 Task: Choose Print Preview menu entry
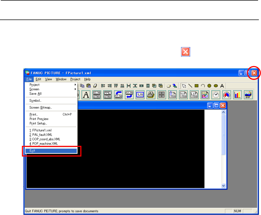point(51,119)
